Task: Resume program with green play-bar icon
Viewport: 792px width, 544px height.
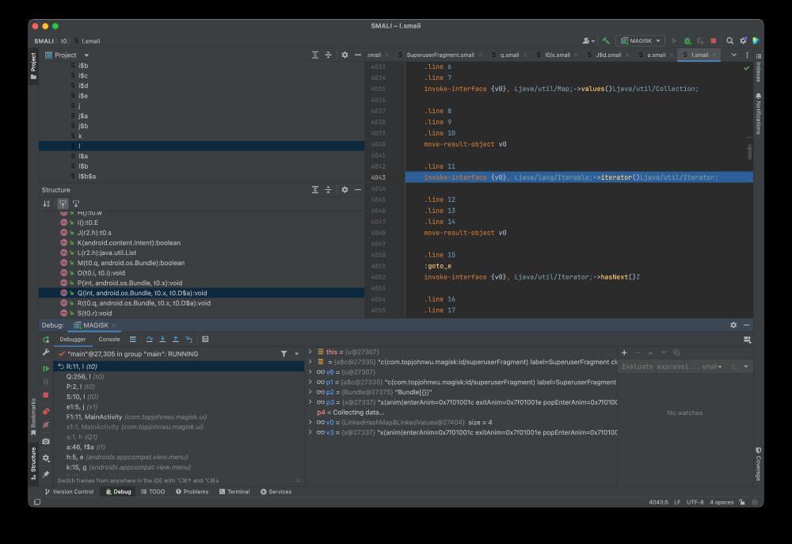Action: 46,368
